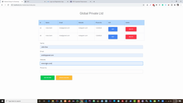Open the taskbar clock and date

pos(175,101)
